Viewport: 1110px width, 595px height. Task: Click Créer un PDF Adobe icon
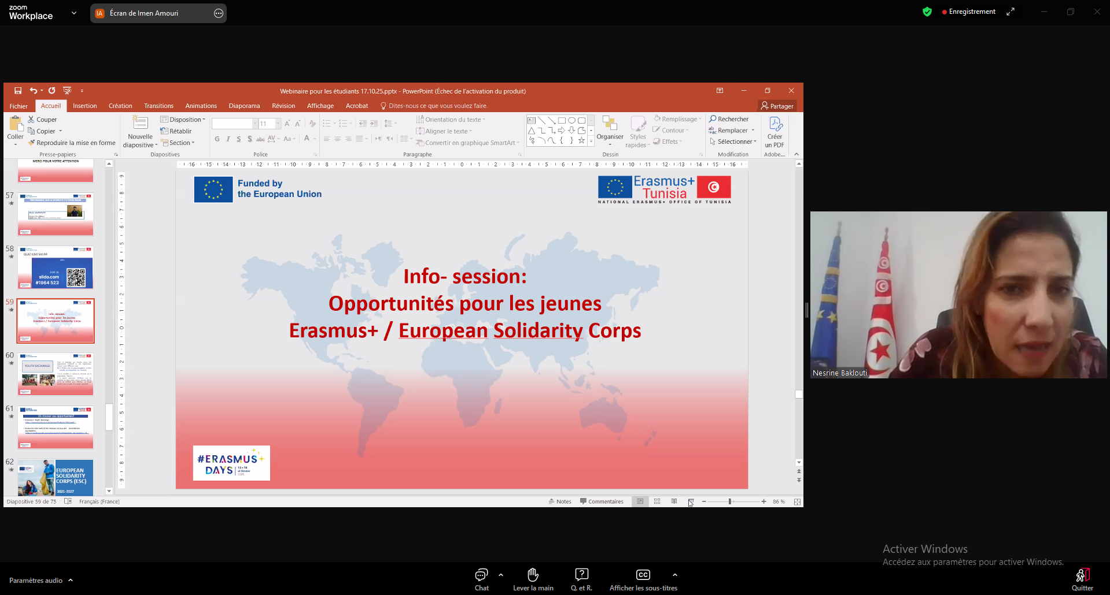pyautogui.click(x=775, y=132)
